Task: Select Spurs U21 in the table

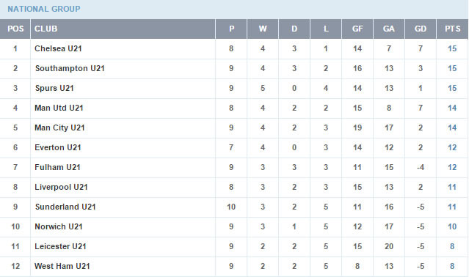Action: point(54,89)
